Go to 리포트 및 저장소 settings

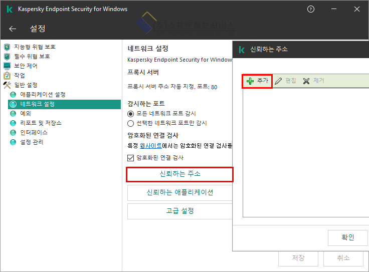point(41,123)
